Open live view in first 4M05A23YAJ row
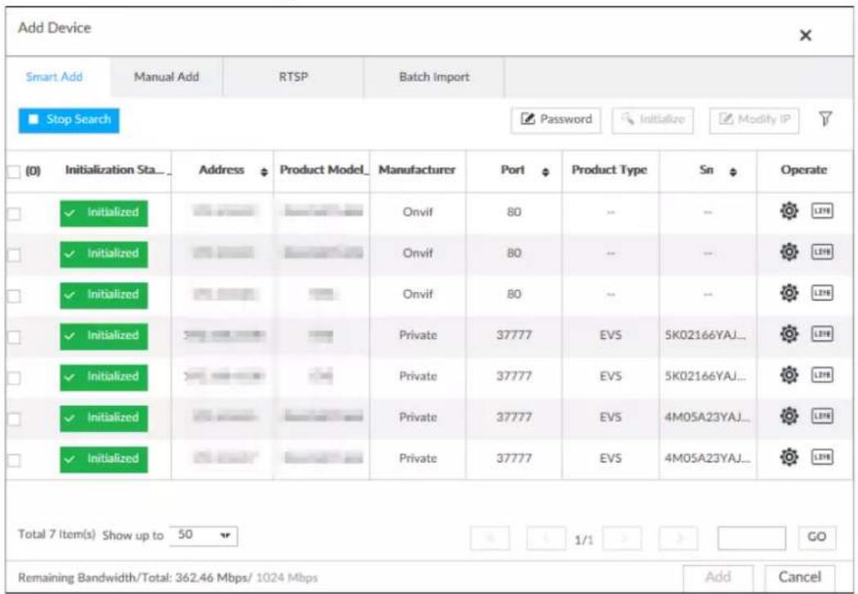Screen dimensions: 858x594 pos(822,416)
